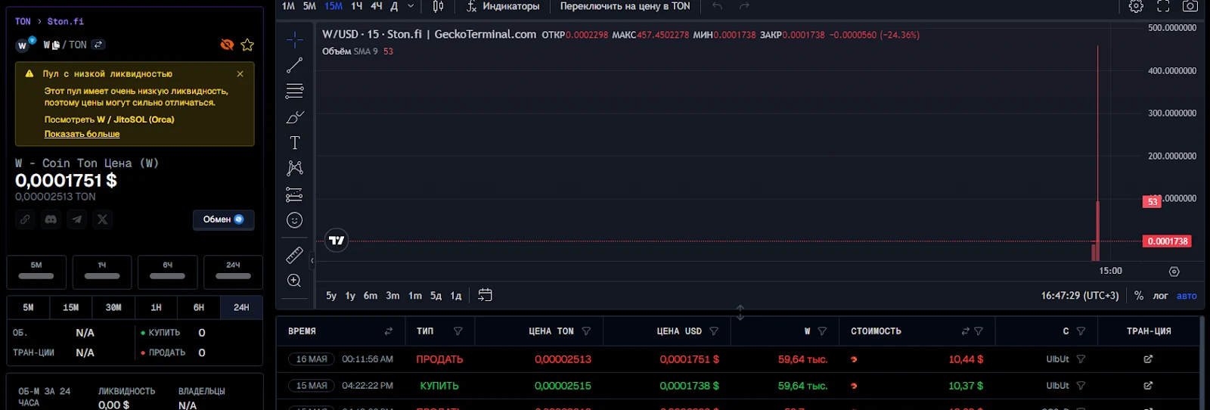Select the ruler measure tool
Viewport: 1210px width, 410px height.
tap(294, 256)
